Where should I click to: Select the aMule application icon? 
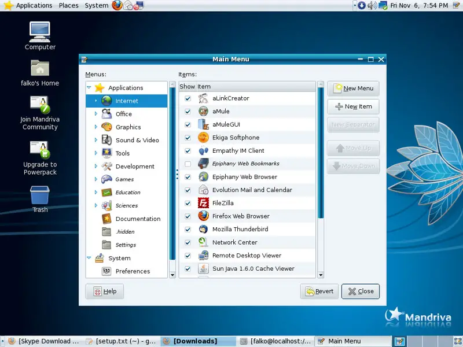click(203, 111)
